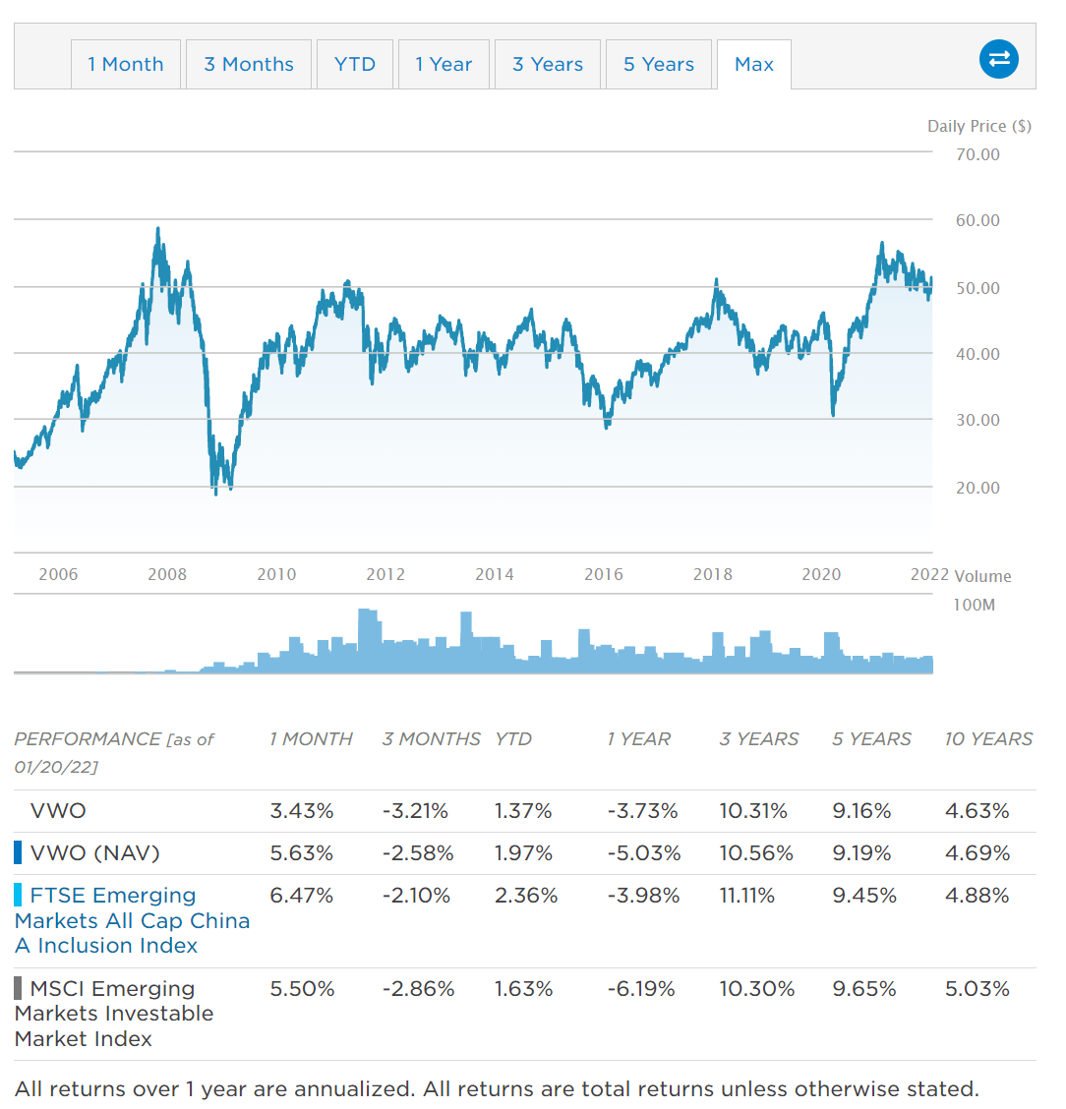Image resolution: width=1066 pixels, height=1109 pixels.
Task: Click MSCI 3 years value 10.30%
Action: tap(757, 988)
